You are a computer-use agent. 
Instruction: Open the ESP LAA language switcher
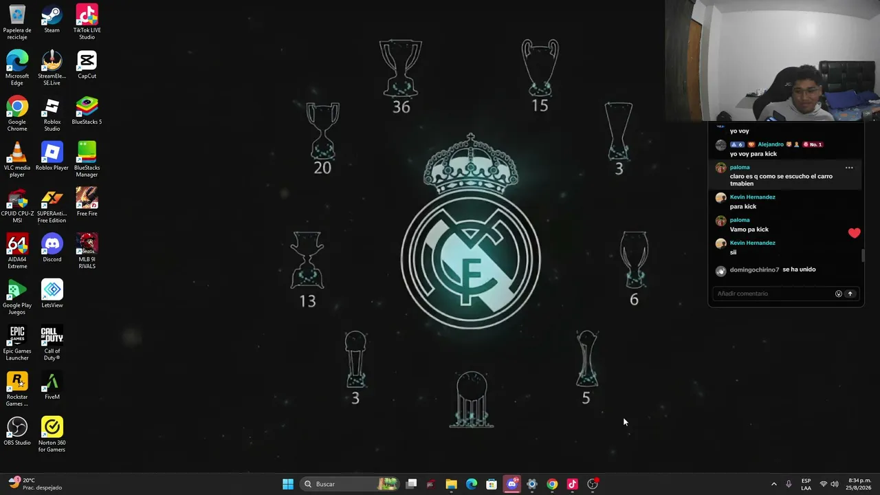click(806, 484)
